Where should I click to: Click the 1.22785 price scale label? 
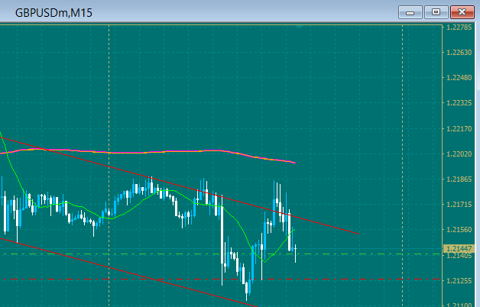[459, 27]
